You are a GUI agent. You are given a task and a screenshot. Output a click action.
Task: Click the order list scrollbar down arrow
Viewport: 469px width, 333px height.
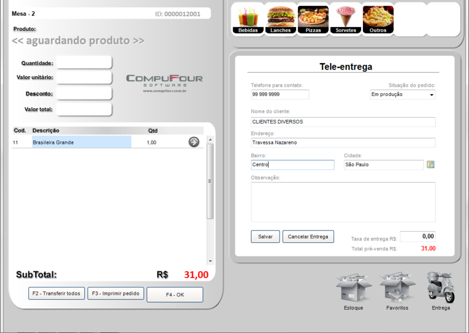pos(210,261)
